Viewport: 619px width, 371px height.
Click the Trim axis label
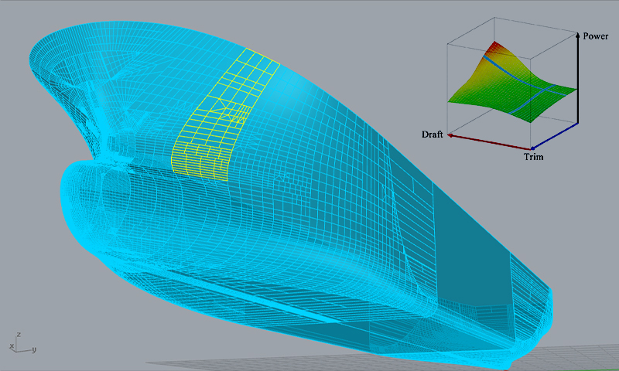(x=533, y=157)
